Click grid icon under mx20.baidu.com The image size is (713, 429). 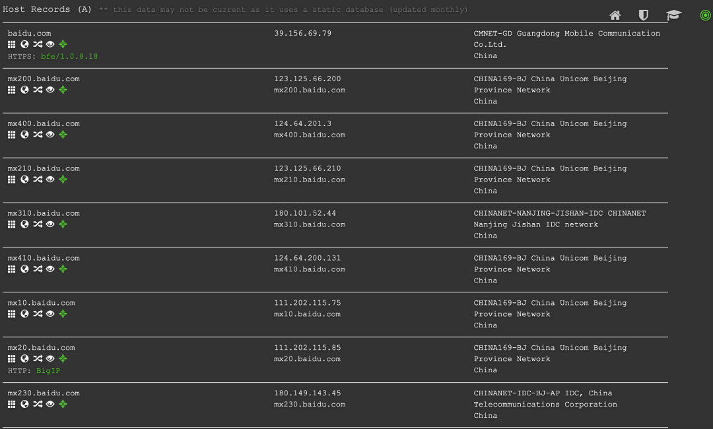pyautogui.click(x=11, y=358)
